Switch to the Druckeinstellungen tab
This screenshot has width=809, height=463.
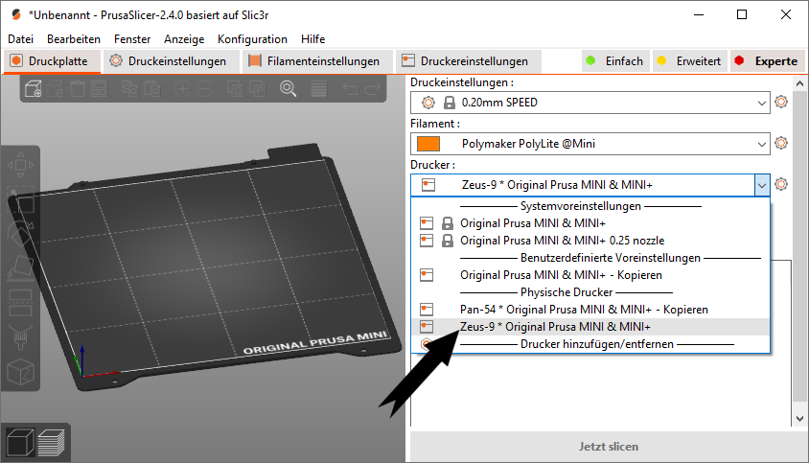(x=171, y=61)
